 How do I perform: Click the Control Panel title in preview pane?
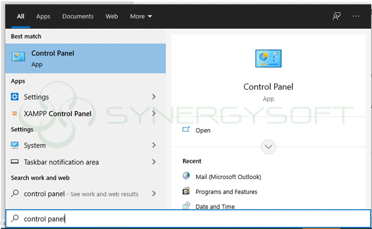(x=268, y=87)
